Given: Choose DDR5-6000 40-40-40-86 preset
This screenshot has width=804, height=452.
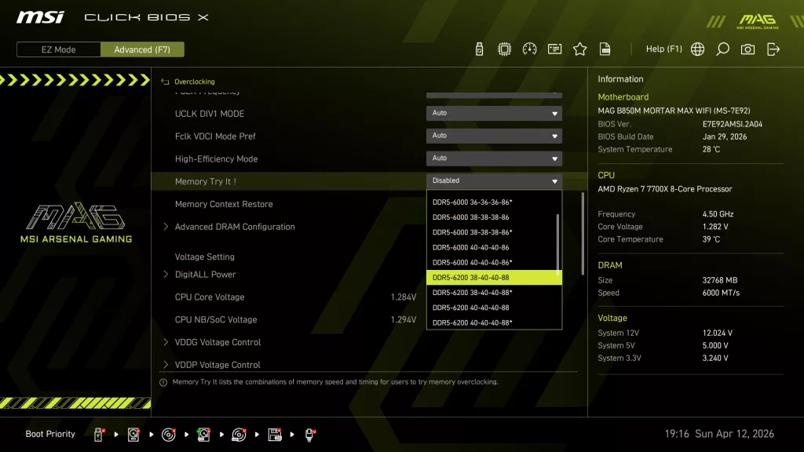Looking at the screenshot, I should [492, 247].
